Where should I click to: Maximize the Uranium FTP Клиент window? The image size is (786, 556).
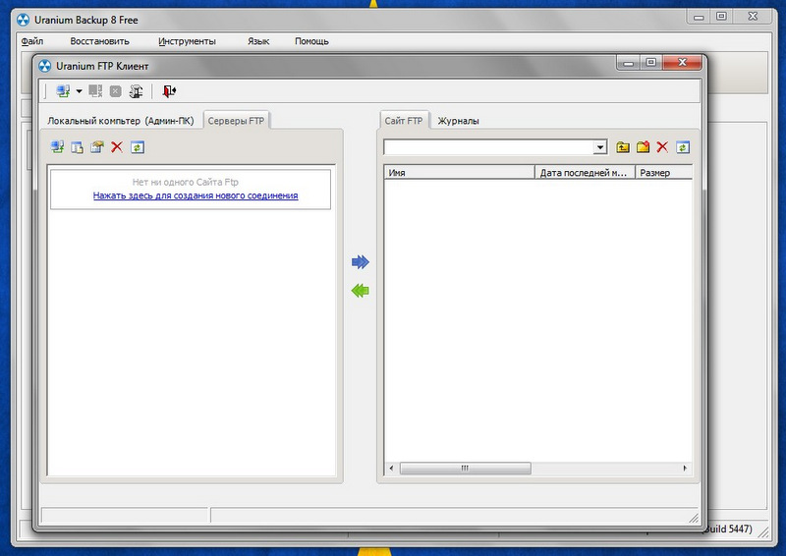pos(650,62)
